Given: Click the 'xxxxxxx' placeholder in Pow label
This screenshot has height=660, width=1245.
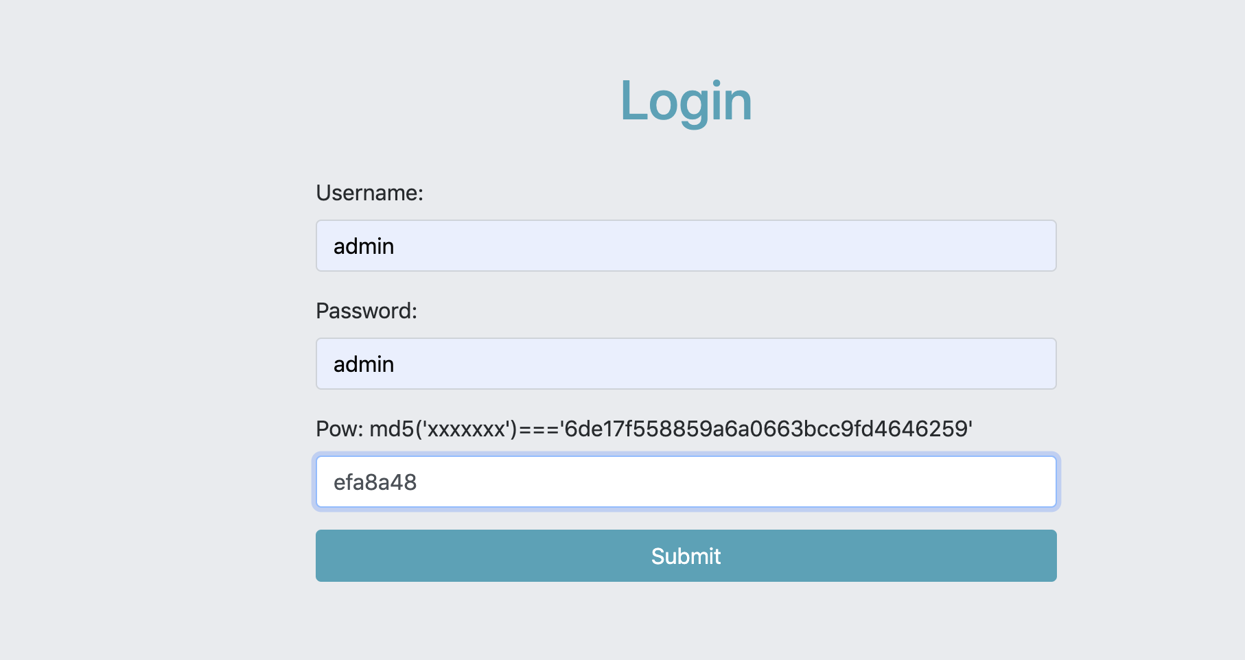Looking at the screenshot, I should tap(466, 429).
